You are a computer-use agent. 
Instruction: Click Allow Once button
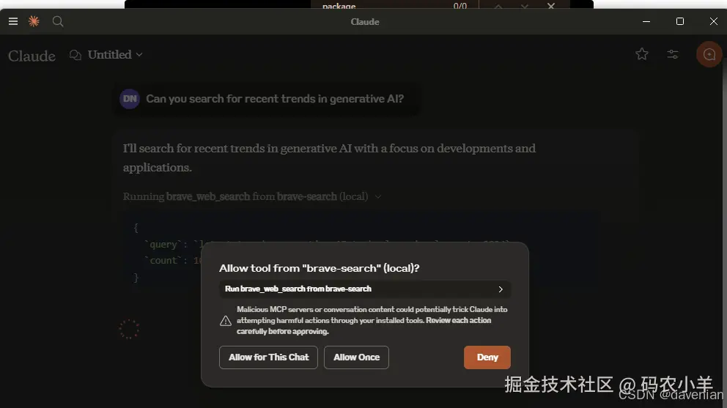click(x=357, y=357)
